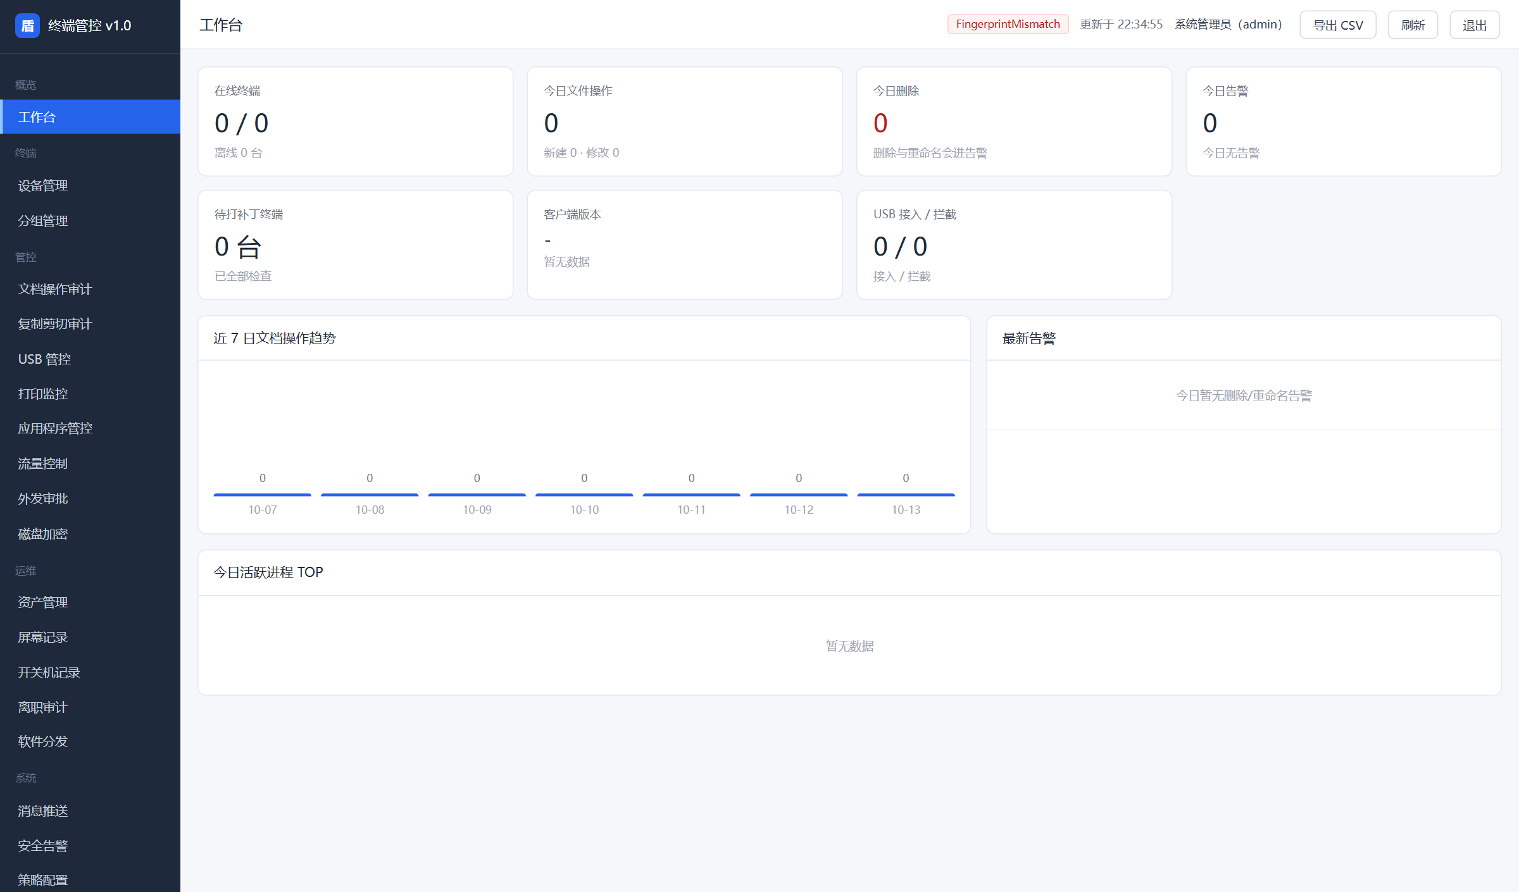Open 软件分发 page
The image size is (1519, 892).
(x=90, y=741)
